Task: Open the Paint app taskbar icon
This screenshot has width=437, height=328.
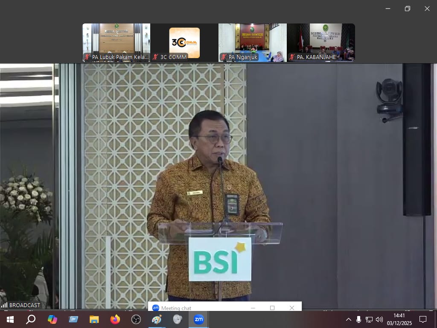Action: (157, 319)
